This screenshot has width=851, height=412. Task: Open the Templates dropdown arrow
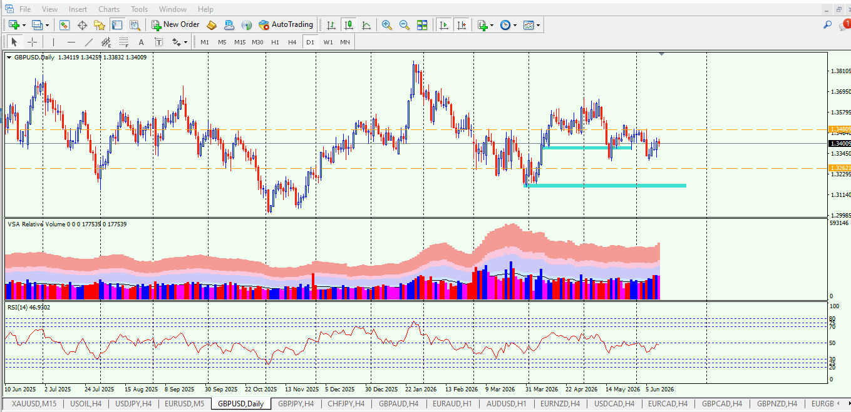[539, 25]
